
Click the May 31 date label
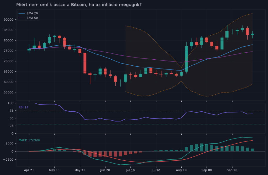click(80, 170)
